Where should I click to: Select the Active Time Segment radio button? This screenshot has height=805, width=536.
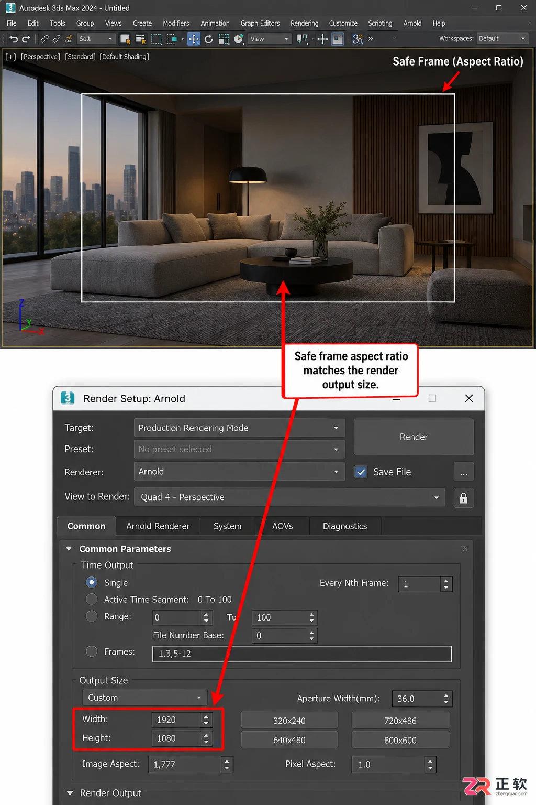92,599
